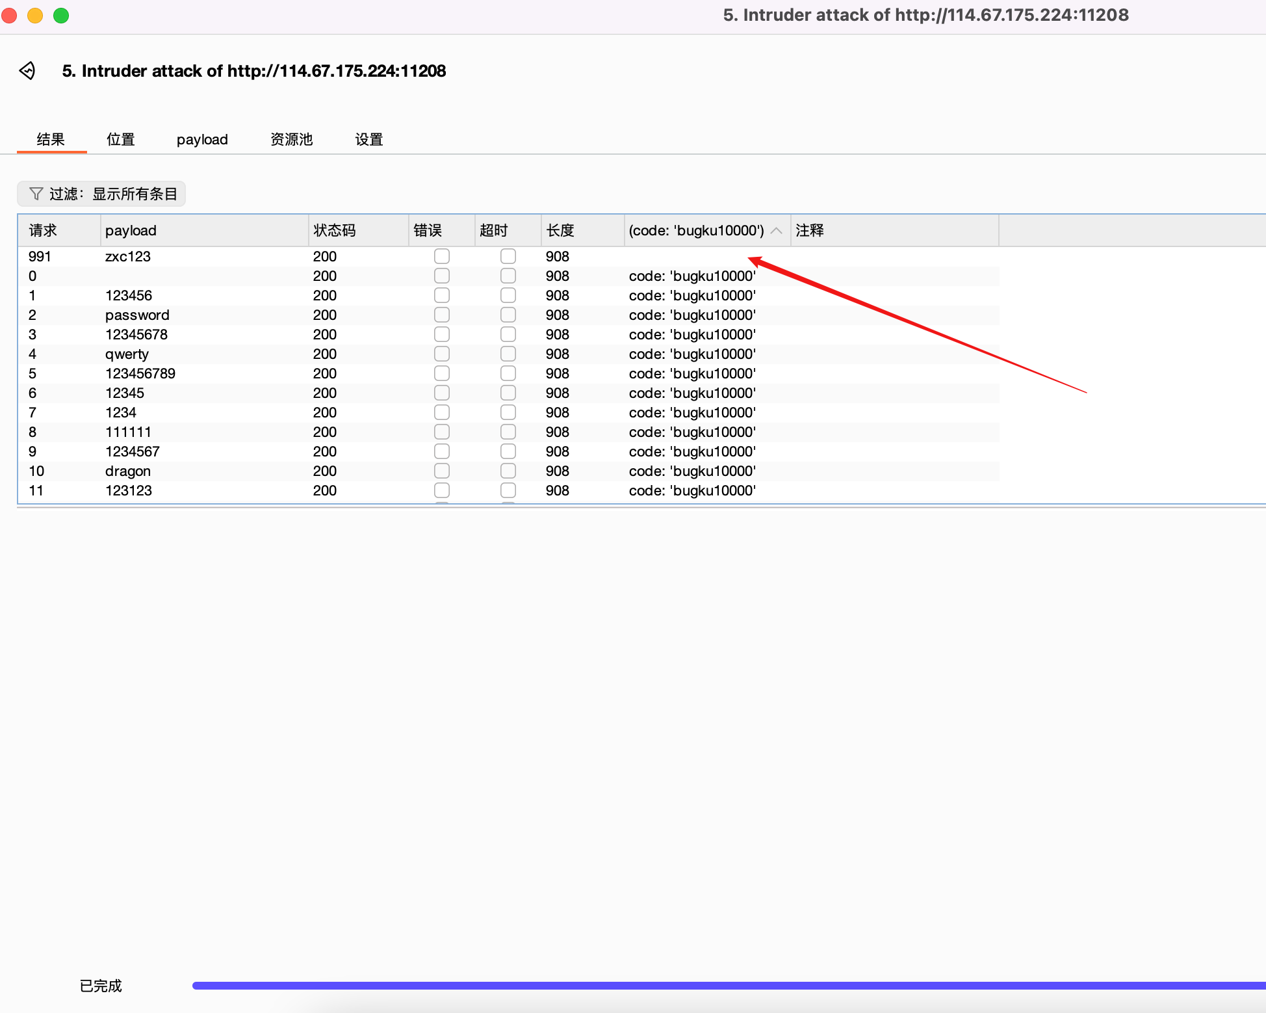Click the Intruder attack icon beside title
This screenshot has height=1013, width=1266.
click(x=27, y=70)
